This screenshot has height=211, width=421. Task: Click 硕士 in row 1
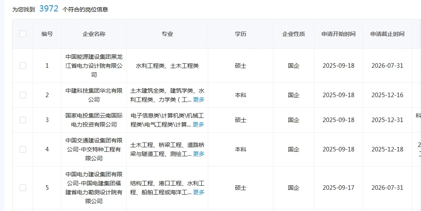[240, 66]
